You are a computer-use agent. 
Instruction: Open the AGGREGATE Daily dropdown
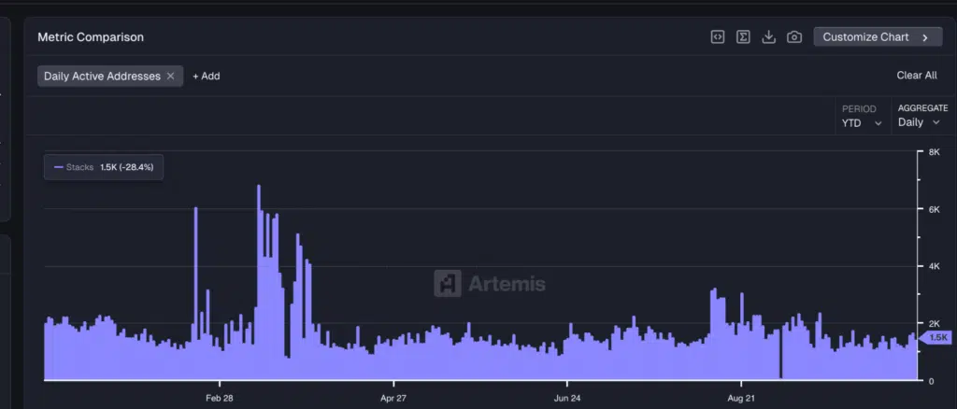[x=919, y=122]
